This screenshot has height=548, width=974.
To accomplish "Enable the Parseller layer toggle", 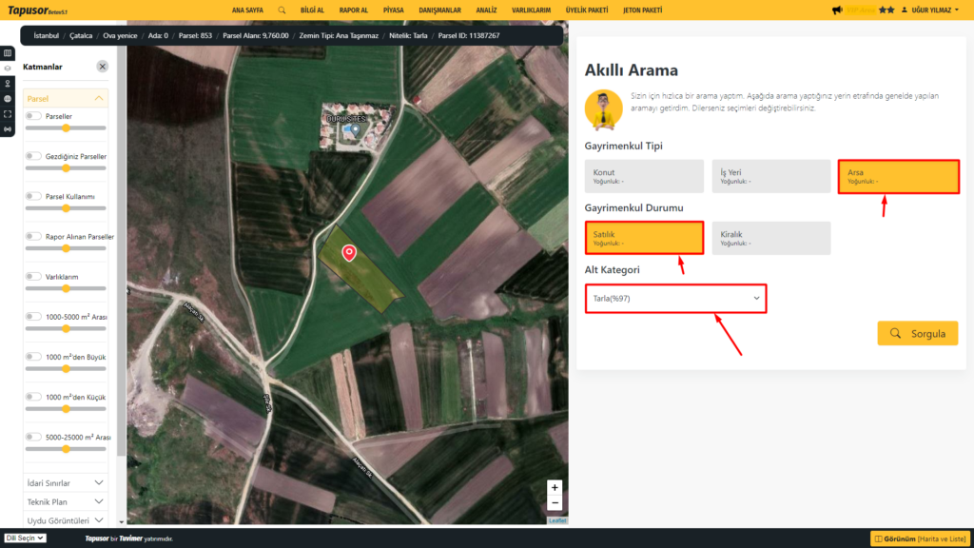I will (x=33, y=116).
